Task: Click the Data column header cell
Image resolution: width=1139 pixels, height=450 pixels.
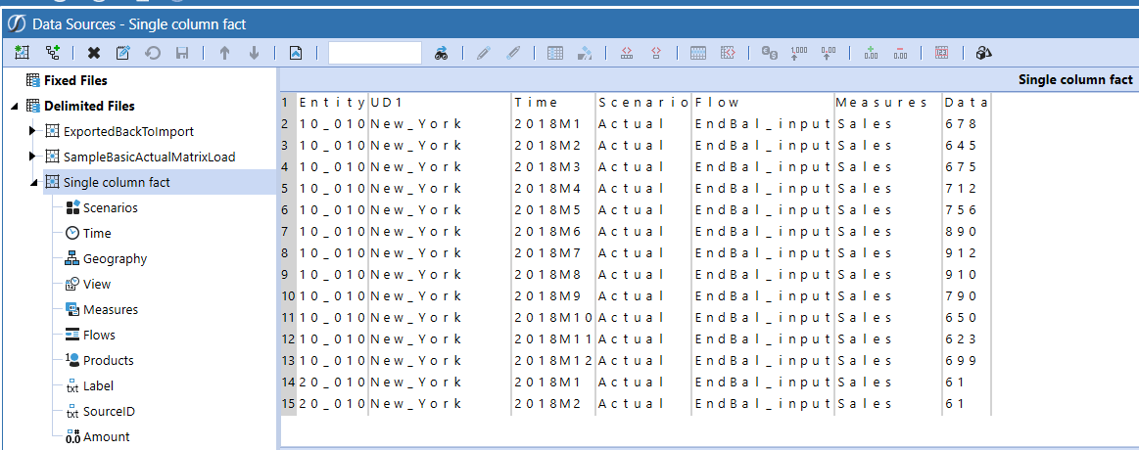Action: coord(967,103)
